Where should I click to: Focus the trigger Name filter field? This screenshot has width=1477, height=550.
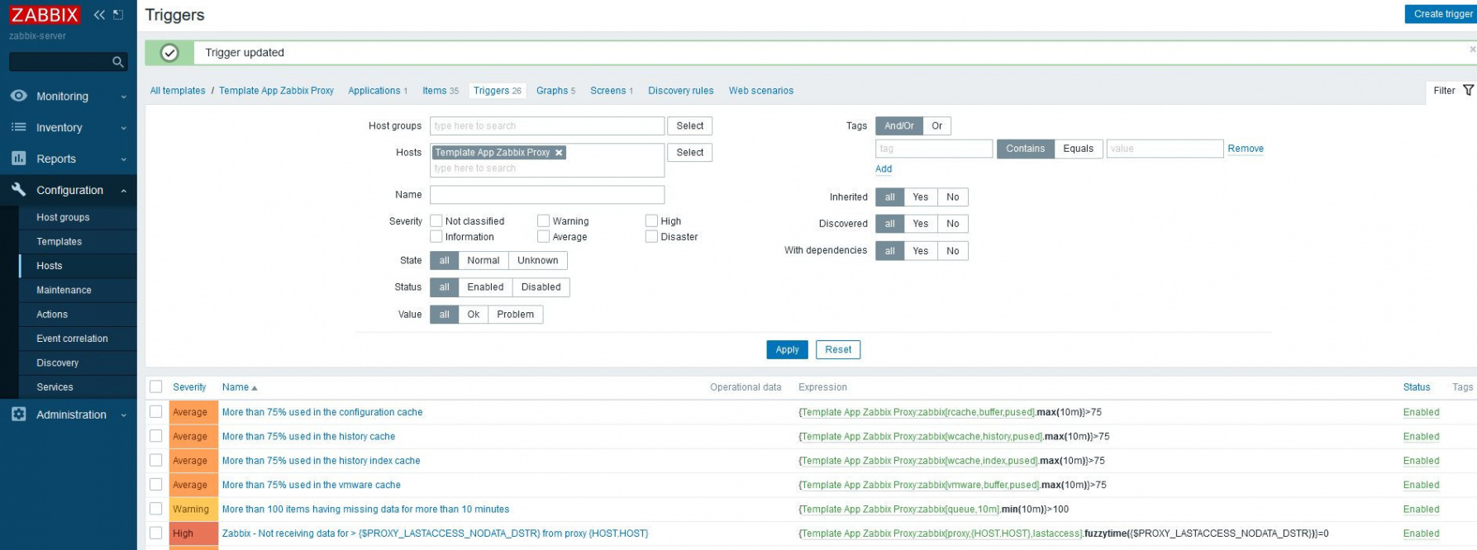(x=547, y=195)
